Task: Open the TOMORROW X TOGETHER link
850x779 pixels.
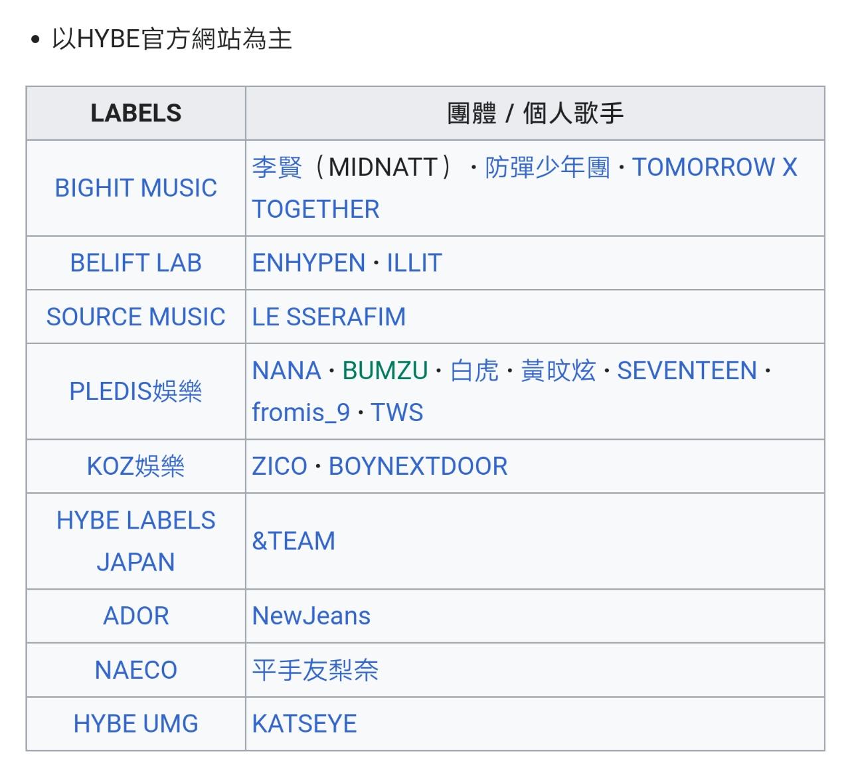Action: (714, 167)
